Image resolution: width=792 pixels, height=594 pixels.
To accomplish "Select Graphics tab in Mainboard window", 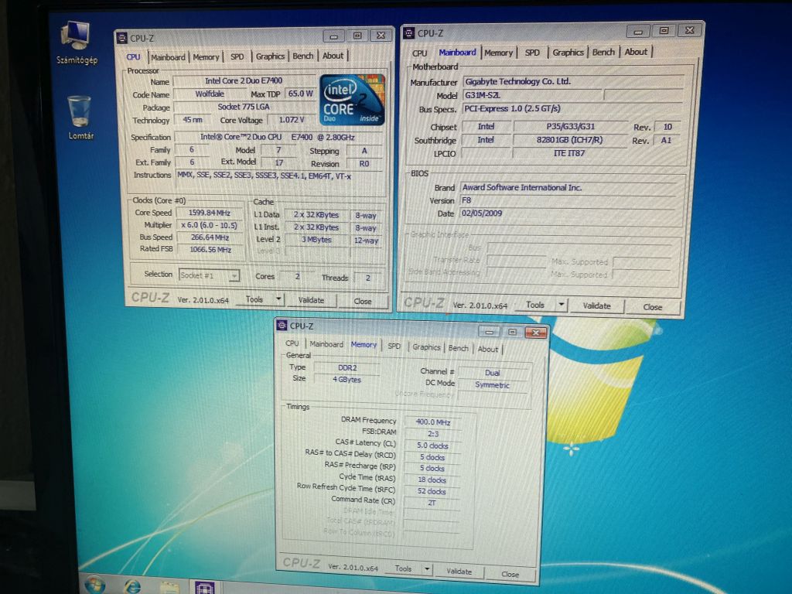I will click(568, 52).
